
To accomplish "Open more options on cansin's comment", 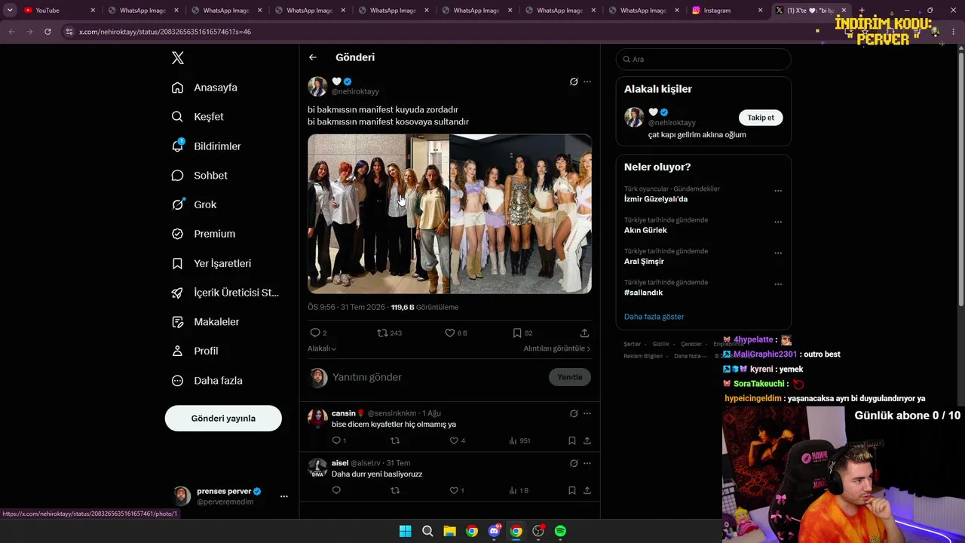I will (587, 413).
